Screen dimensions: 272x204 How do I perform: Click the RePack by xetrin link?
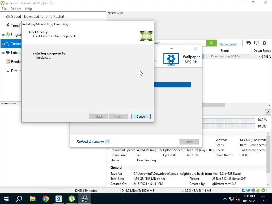90,142
